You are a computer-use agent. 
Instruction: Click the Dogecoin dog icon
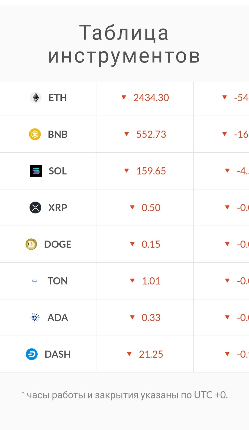[31, 244]
